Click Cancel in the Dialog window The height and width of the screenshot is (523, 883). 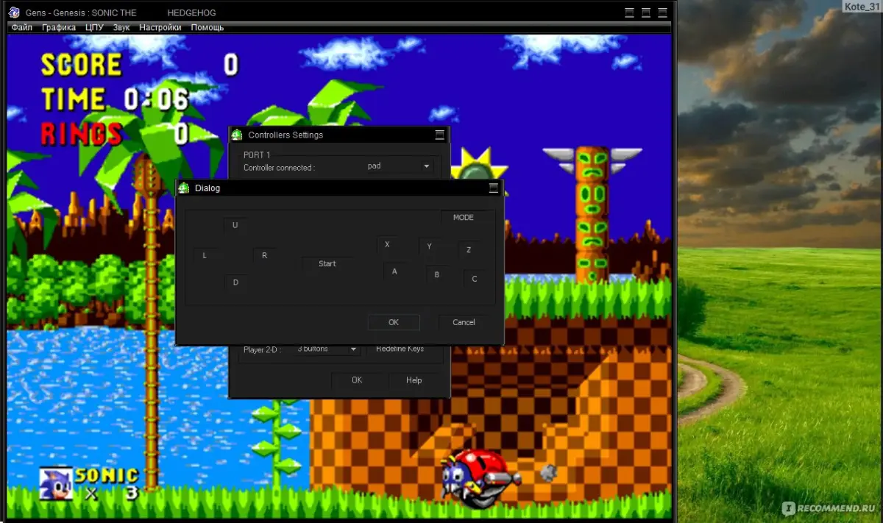[x=464, y=322]
